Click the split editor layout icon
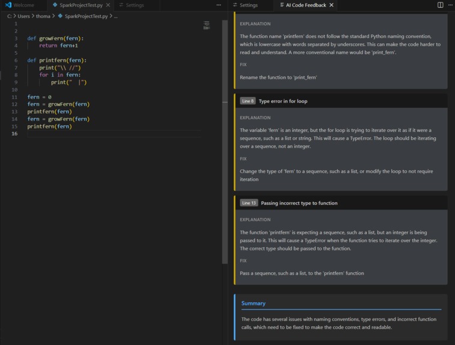Viewport: 455px width, 345px height. pyautogui.click(x=440, y=5)
